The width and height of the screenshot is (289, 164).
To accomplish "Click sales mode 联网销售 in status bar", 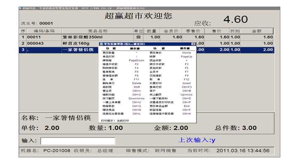I will pos(166,151).
